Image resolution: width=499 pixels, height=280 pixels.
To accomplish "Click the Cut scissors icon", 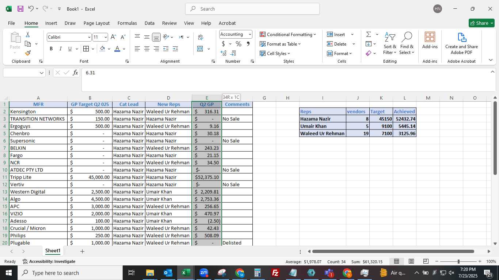I will click(28, 35).
